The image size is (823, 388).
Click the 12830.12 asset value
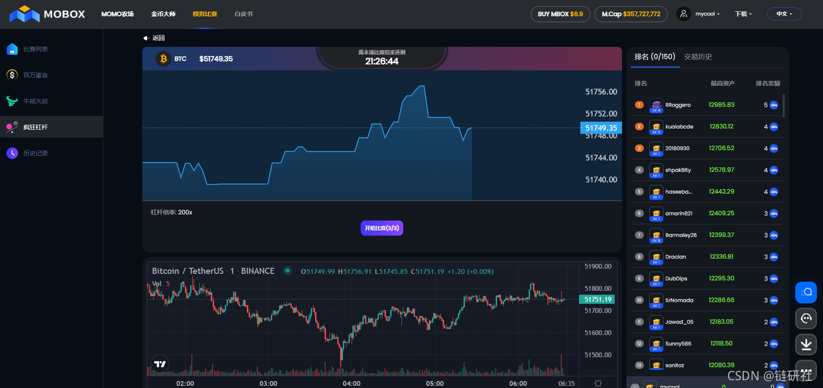click(721, 127)
